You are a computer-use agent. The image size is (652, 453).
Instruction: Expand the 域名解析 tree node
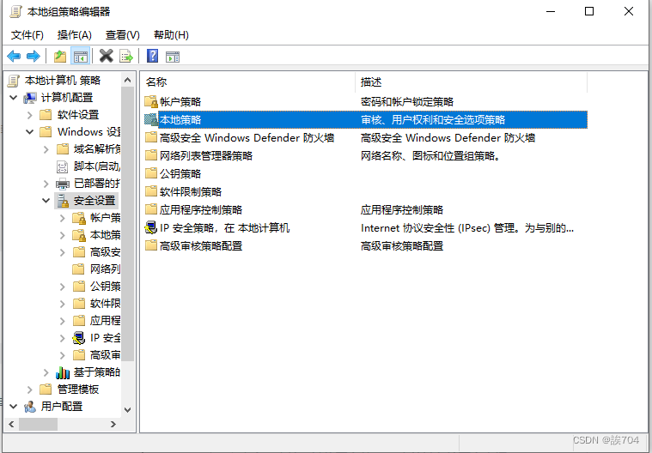[46, 149]
